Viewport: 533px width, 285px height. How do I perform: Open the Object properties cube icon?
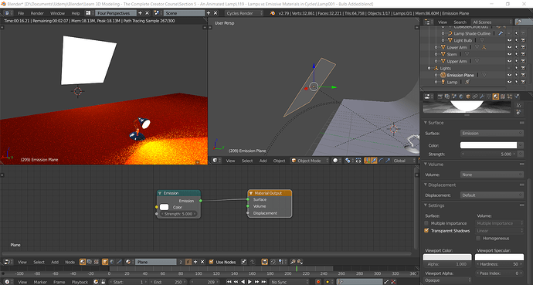coord(468,97)
